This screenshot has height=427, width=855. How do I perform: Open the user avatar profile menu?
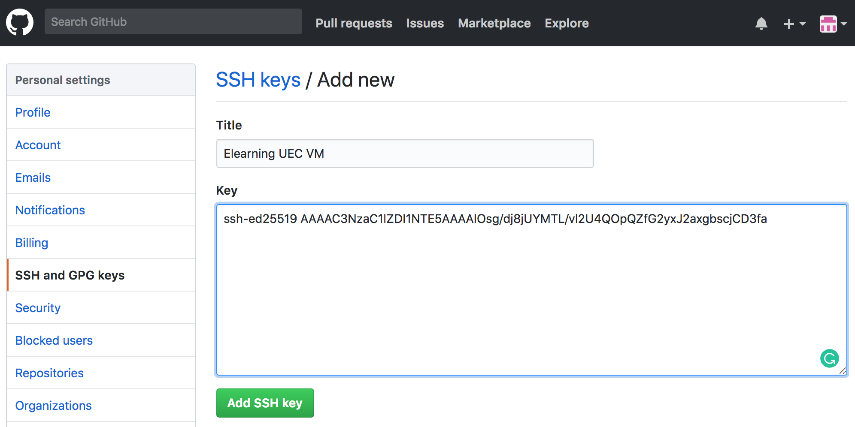coord(833,24)
